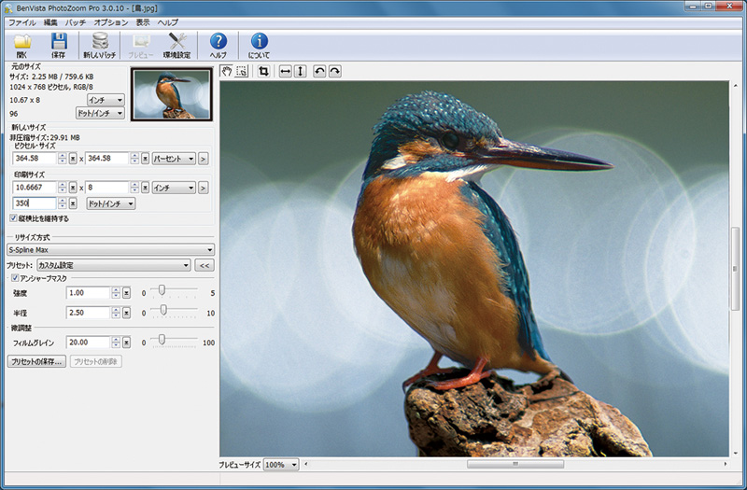The height and width of the screenshot is (490, 747).
Task: Rotate the image clockwise
Action: point(335,72)
